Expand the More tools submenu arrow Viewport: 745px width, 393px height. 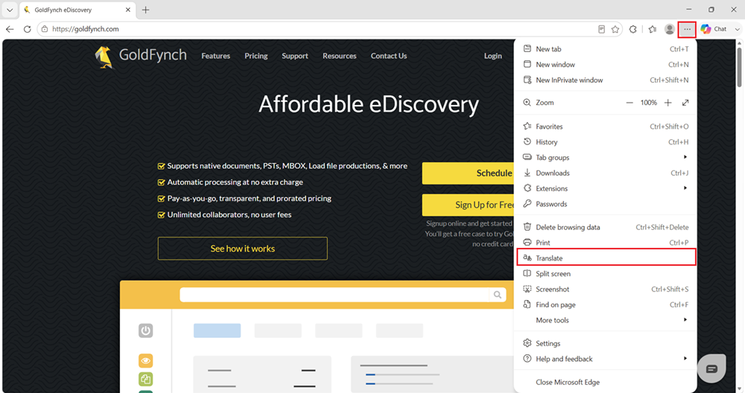(685, 320)
